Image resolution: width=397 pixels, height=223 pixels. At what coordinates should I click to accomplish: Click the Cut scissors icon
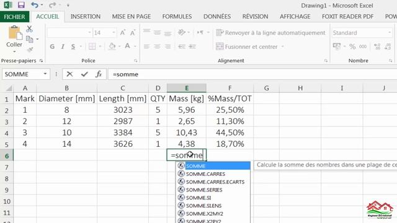coord(29,29)
